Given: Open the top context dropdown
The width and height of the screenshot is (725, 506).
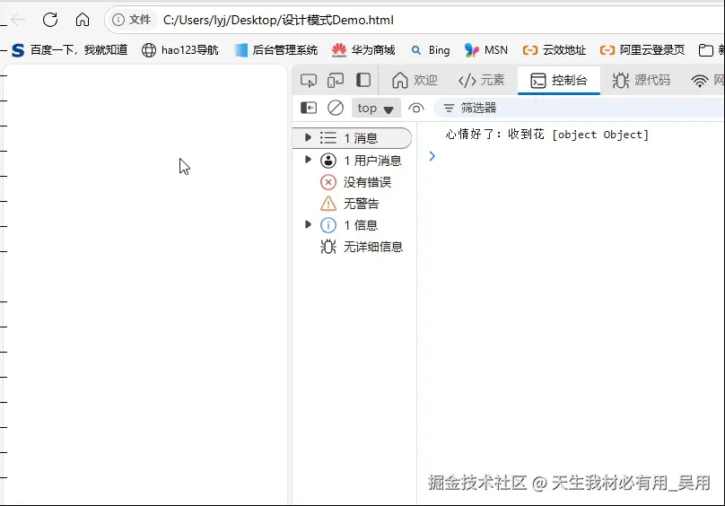Looking at the screenshot, I should (x=376, y=109).
